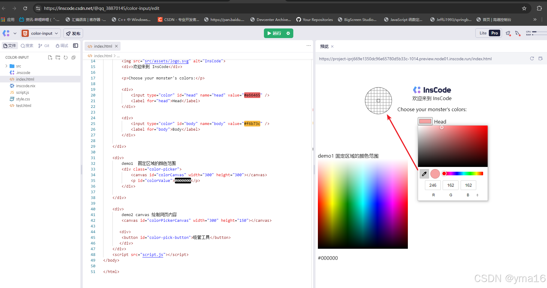Click the #000000 value in code line 35
Image resolution: width=547 pixels, height=288 pixels.
183,181
